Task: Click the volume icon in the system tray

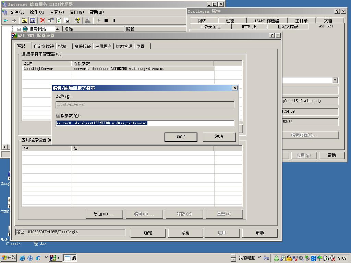Action: coord(301,258)
